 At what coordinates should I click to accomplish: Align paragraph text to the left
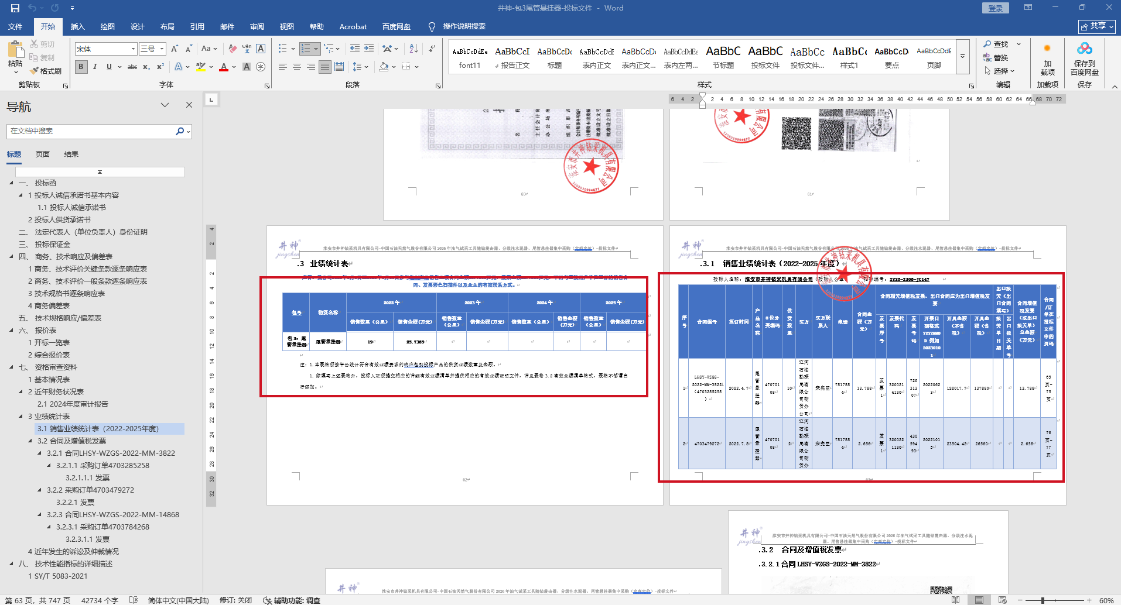(x=283, y=67)
